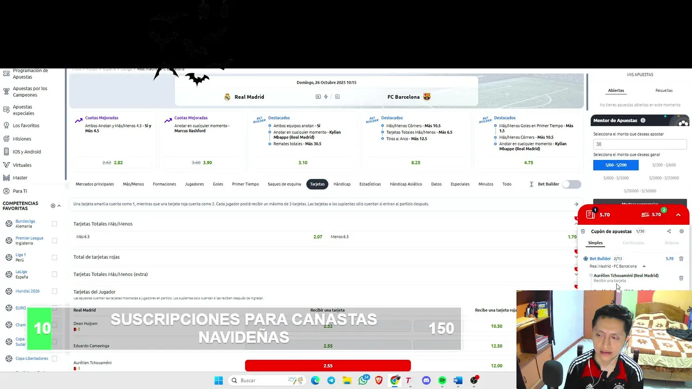This screenshot has width=692, height=389.
Task: Click the Windows Start button
Action: pos(218,380)
